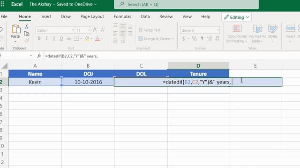The width and height of the screenshot is (300, 168).
Task: Switch to the Insert tab
Action: (46, 17)
